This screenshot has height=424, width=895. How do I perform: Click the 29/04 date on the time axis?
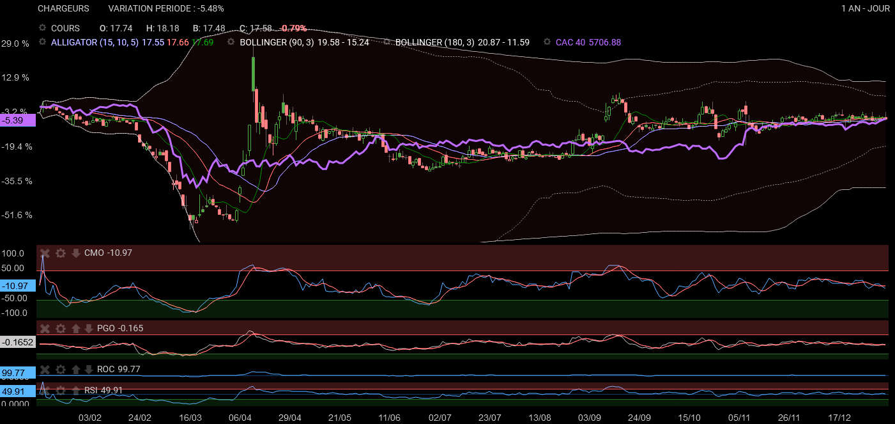pyautogui.click(x=289, y=418)
